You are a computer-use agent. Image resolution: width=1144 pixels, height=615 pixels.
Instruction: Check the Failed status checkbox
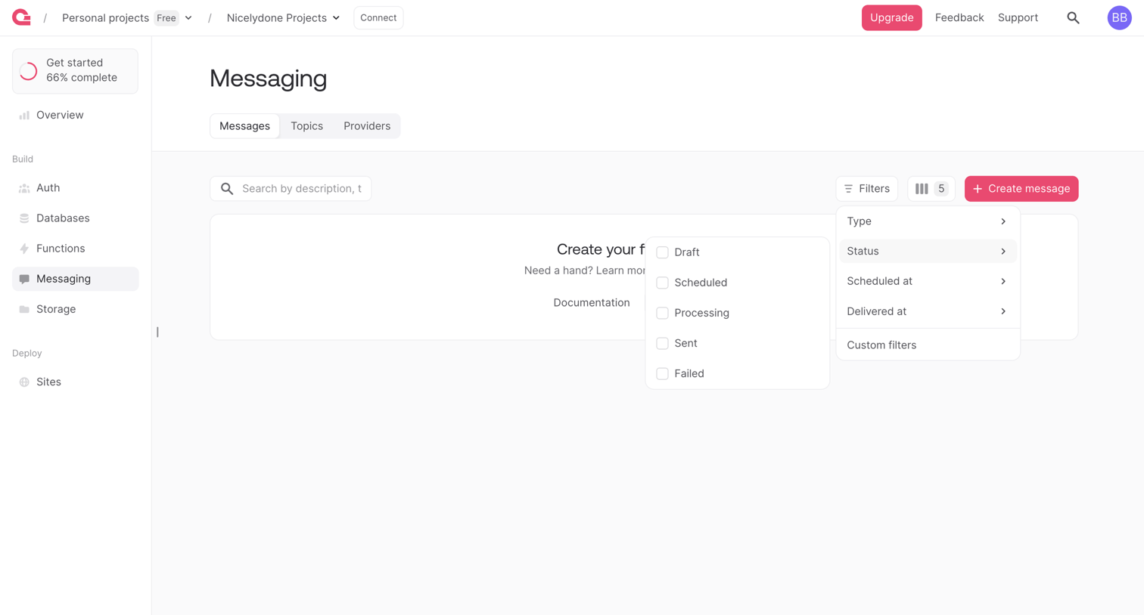point(662,373)
